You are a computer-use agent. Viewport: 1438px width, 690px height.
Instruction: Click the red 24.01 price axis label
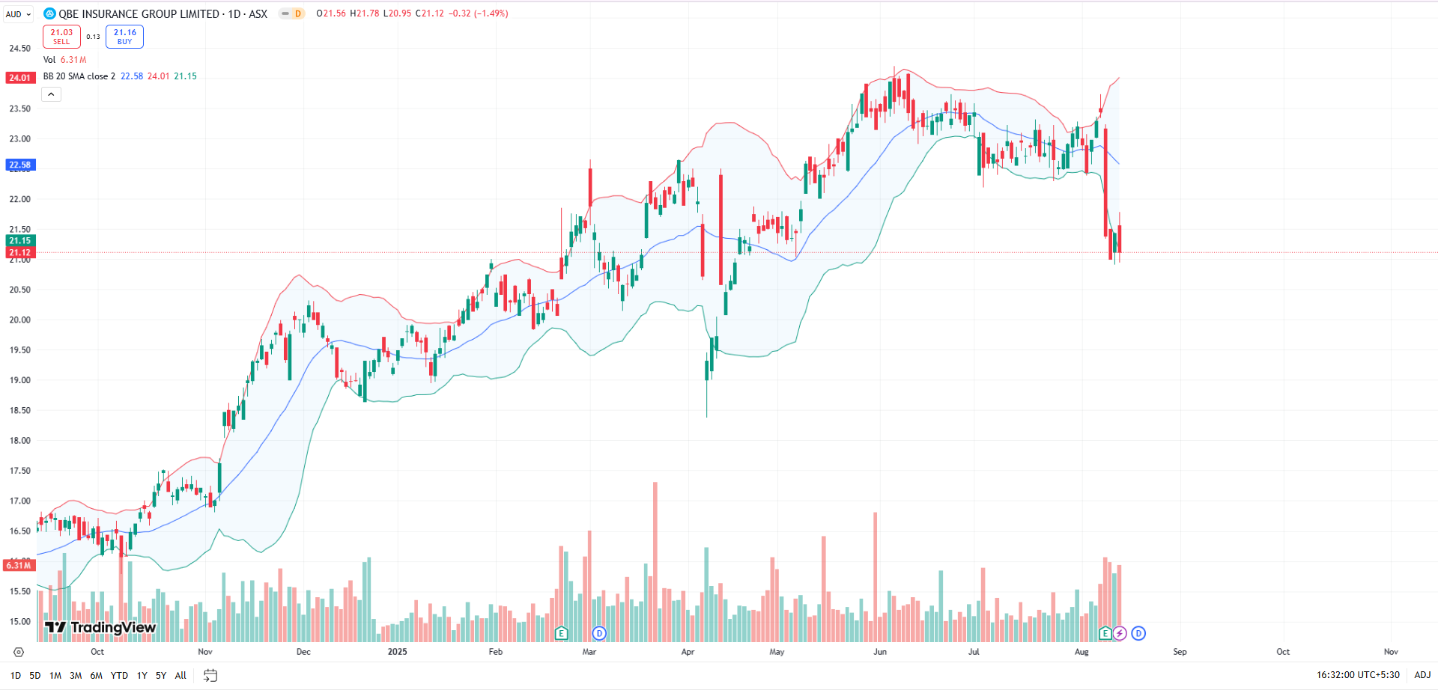20,78
